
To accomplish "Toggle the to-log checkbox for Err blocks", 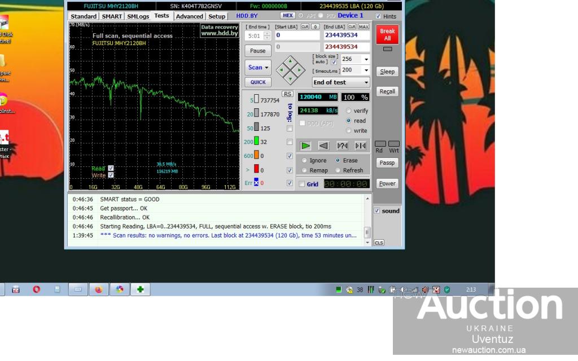I will 290,183.
